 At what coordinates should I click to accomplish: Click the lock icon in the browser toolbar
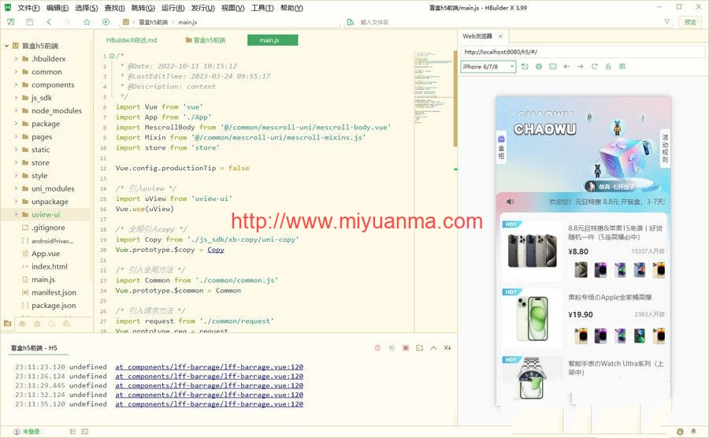click(608, 66)
